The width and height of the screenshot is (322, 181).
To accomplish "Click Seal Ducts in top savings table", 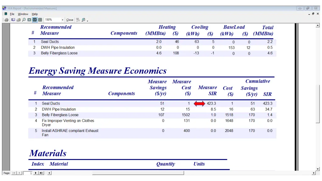I will (x=50, y=42).
